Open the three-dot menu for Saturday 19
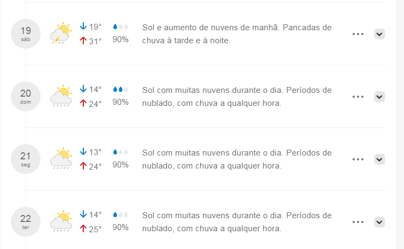404x249 pixels. pos(358,34)
